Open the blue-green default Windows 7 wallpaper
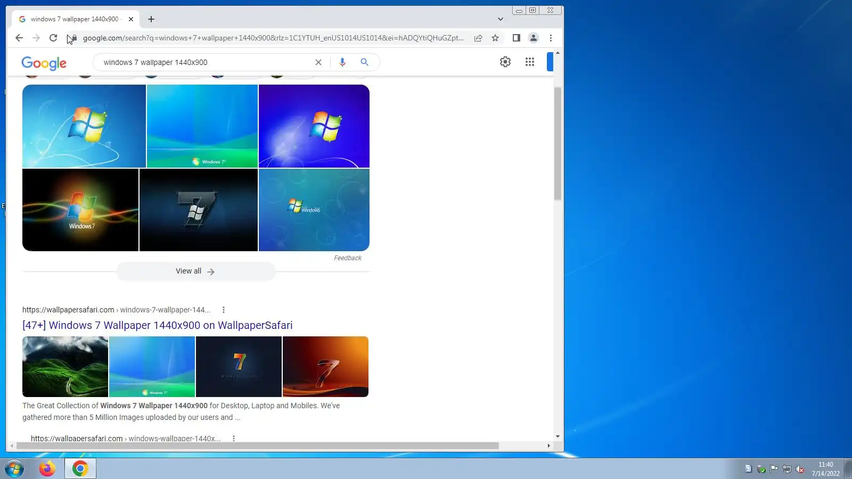This screenshot has height=479, width=852. [202, 126]
